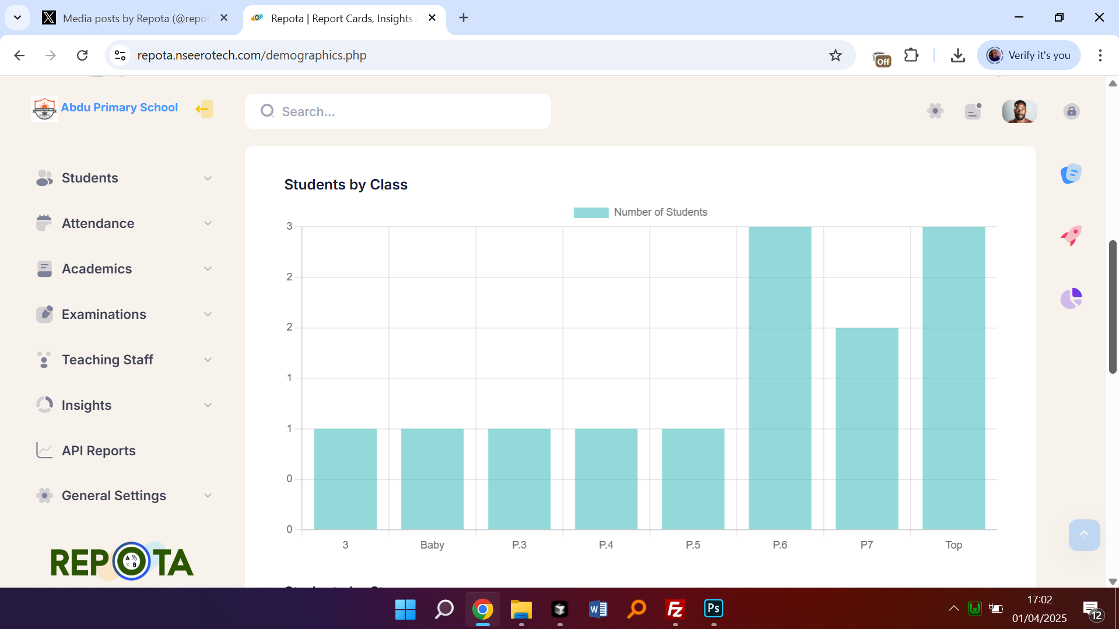Image resolution: width=1119 pixels, height=629 pixels.
Task: Toggle the Number of Students legend
Action: [x=640, y=212]
